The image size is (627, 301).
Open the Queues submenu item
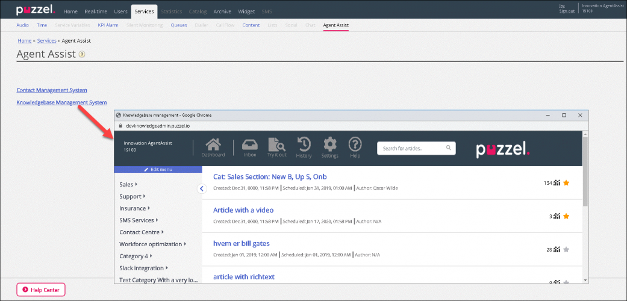(179, 25)
